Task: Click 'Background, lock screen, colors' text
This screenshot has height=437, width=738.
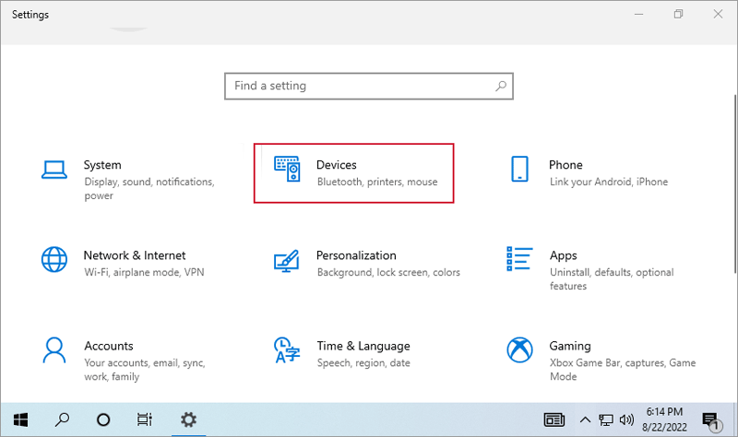Action: click(388, 272)
